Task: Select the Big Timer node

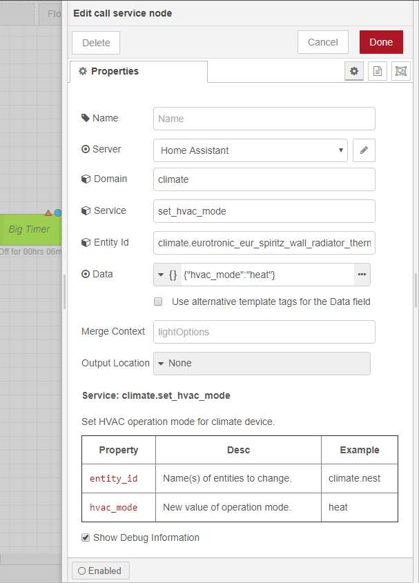Action: coord(30,229)
